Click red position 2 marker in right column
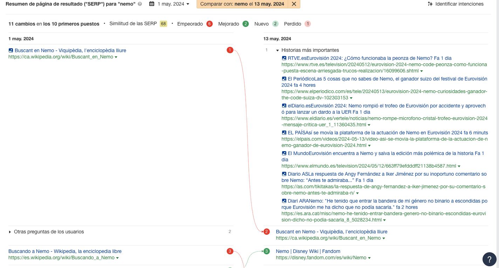The image size is (499, 268). 267,232
